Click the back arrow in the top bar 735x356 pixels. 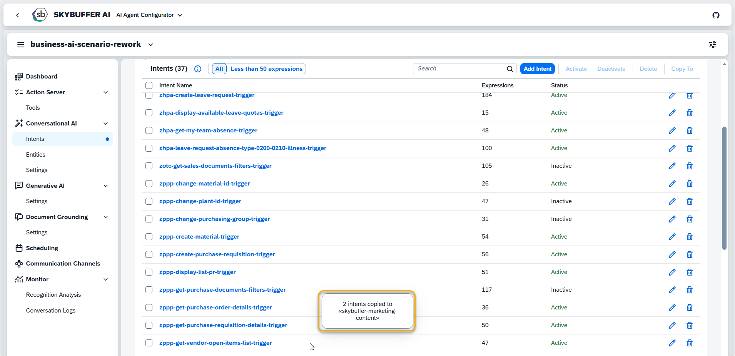point(18,15)
